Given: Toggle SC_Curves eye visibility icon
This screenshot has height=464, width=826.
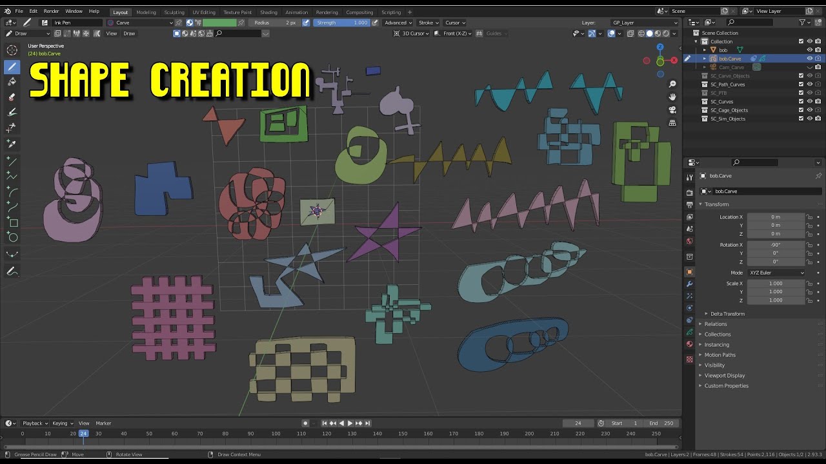Looking at the screenshot, I should click(810, 101).
